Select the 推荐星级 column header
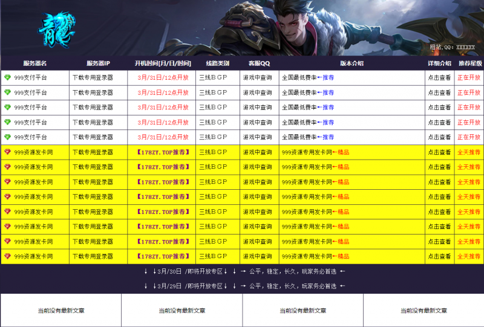Image resolution: width=484 pixels, height=327 pixels. click(470, 63)
